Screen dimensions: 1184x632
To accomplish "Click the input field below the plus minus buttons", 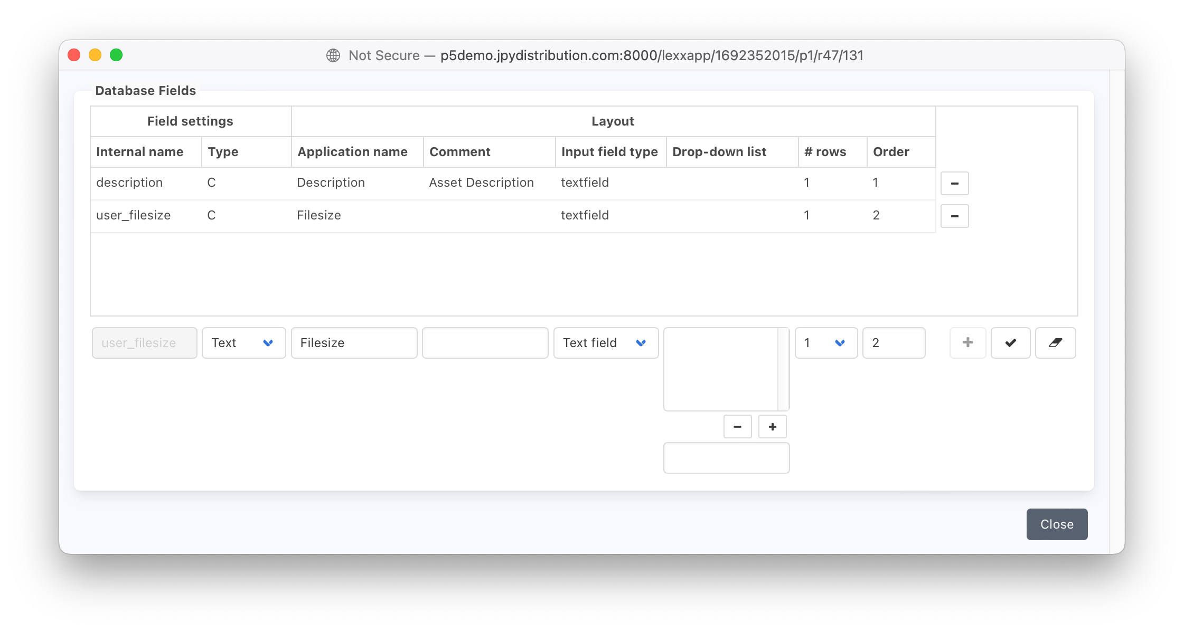I will (726, 457).
